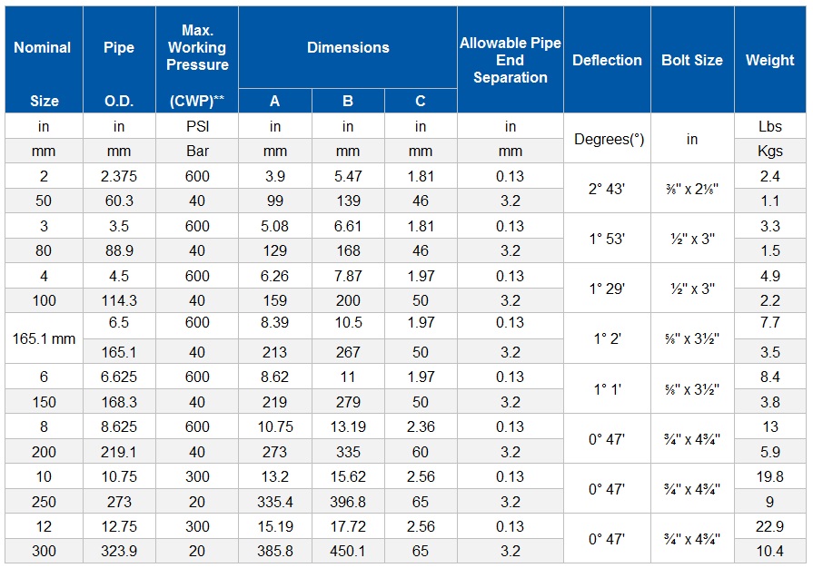Select the Deflection column header

click(x=607, y=60)
